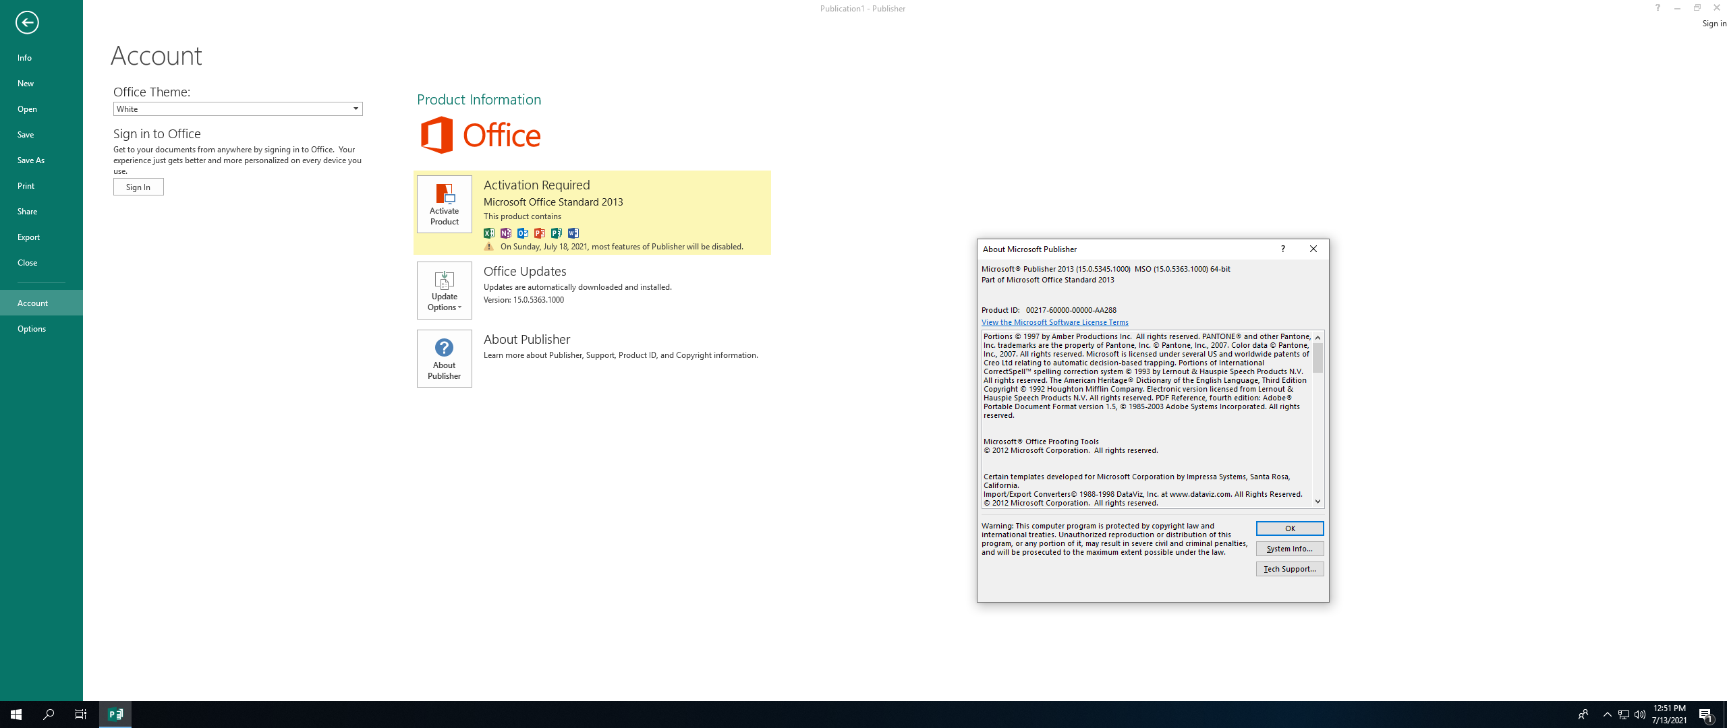The height and width of the screenshot is (728, 1727).
Task: Click the People icon in system tray
Action: [1583, 715]
